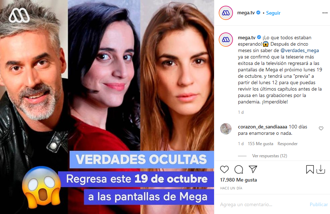
Task: Open the mega.tv profile picture in the header
Action: [226, 13]
